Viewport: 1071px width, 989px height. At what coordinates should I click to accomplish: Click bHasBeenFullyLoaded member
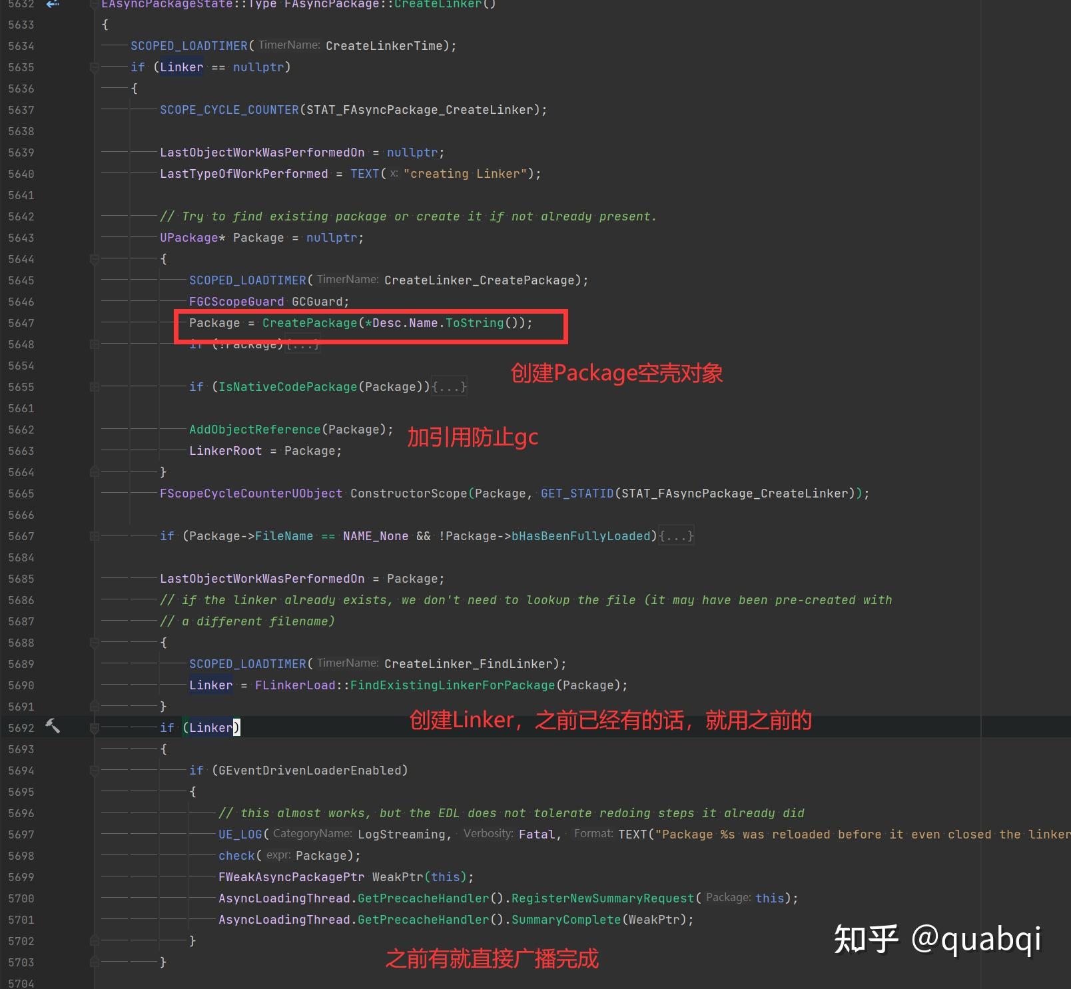tap(581, 536)
